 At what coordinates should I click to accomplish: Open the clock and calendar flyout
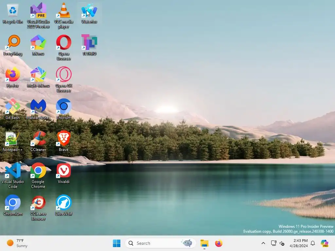[299, 243]
